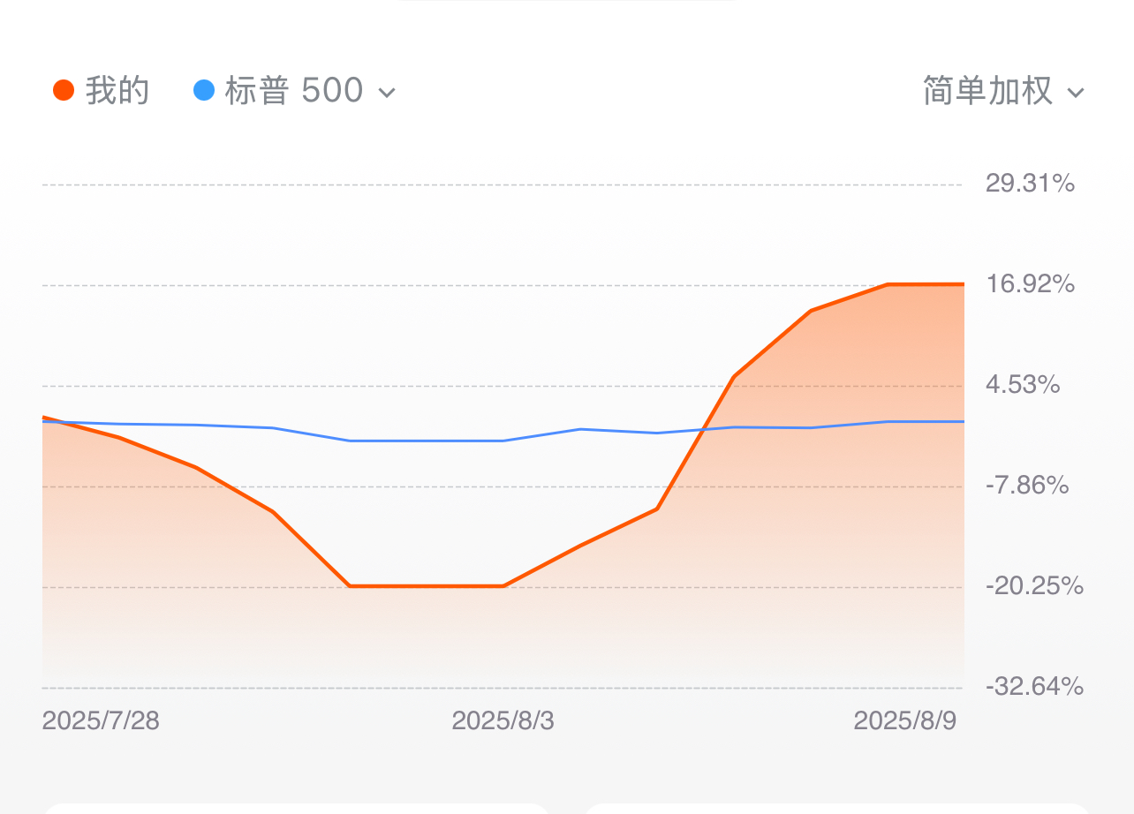Click the -7.86% axis label

[1027, 485]
